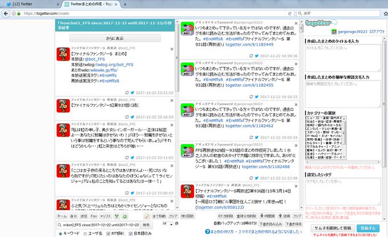
Task: Click the クリア button next to 全て移動
Action: click(173, 216)
